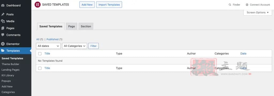Open Theme Builder submenu item
274x96 pixels.
click(x=10, y=64)
